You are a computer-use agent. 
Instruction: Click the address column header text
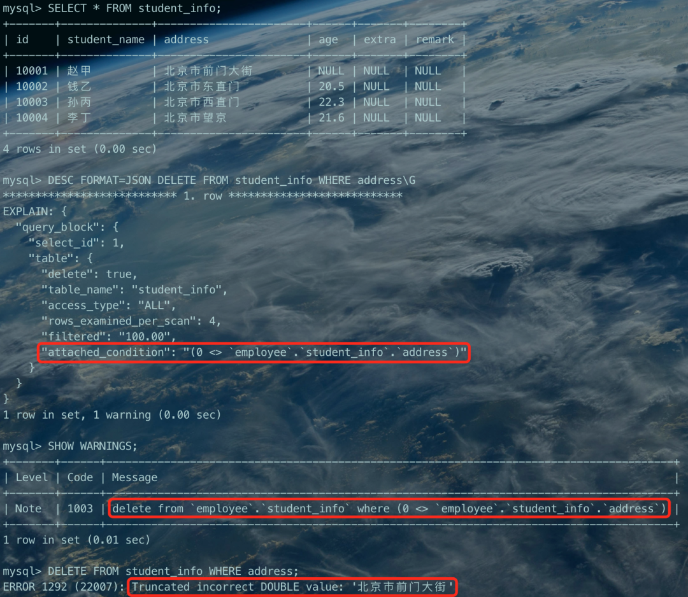pyautogui.click(x=186, y=40)
